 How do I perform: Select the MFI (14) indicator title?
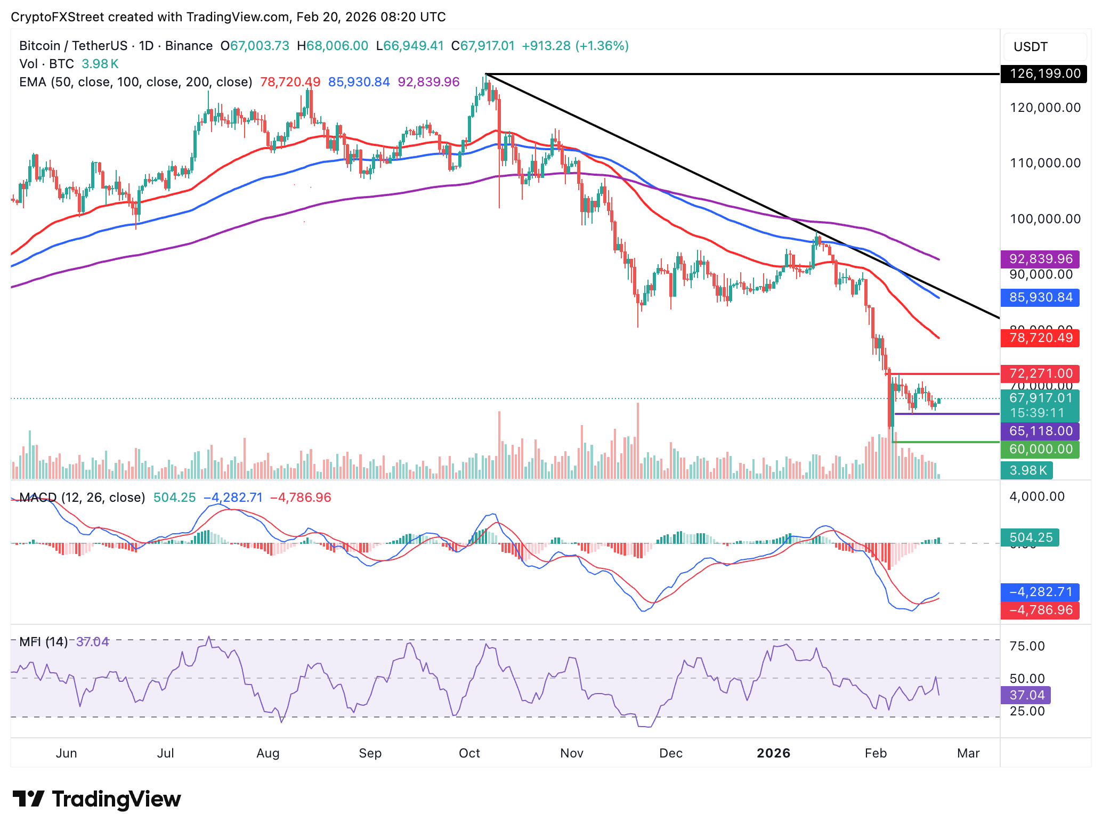pos(43,642)
